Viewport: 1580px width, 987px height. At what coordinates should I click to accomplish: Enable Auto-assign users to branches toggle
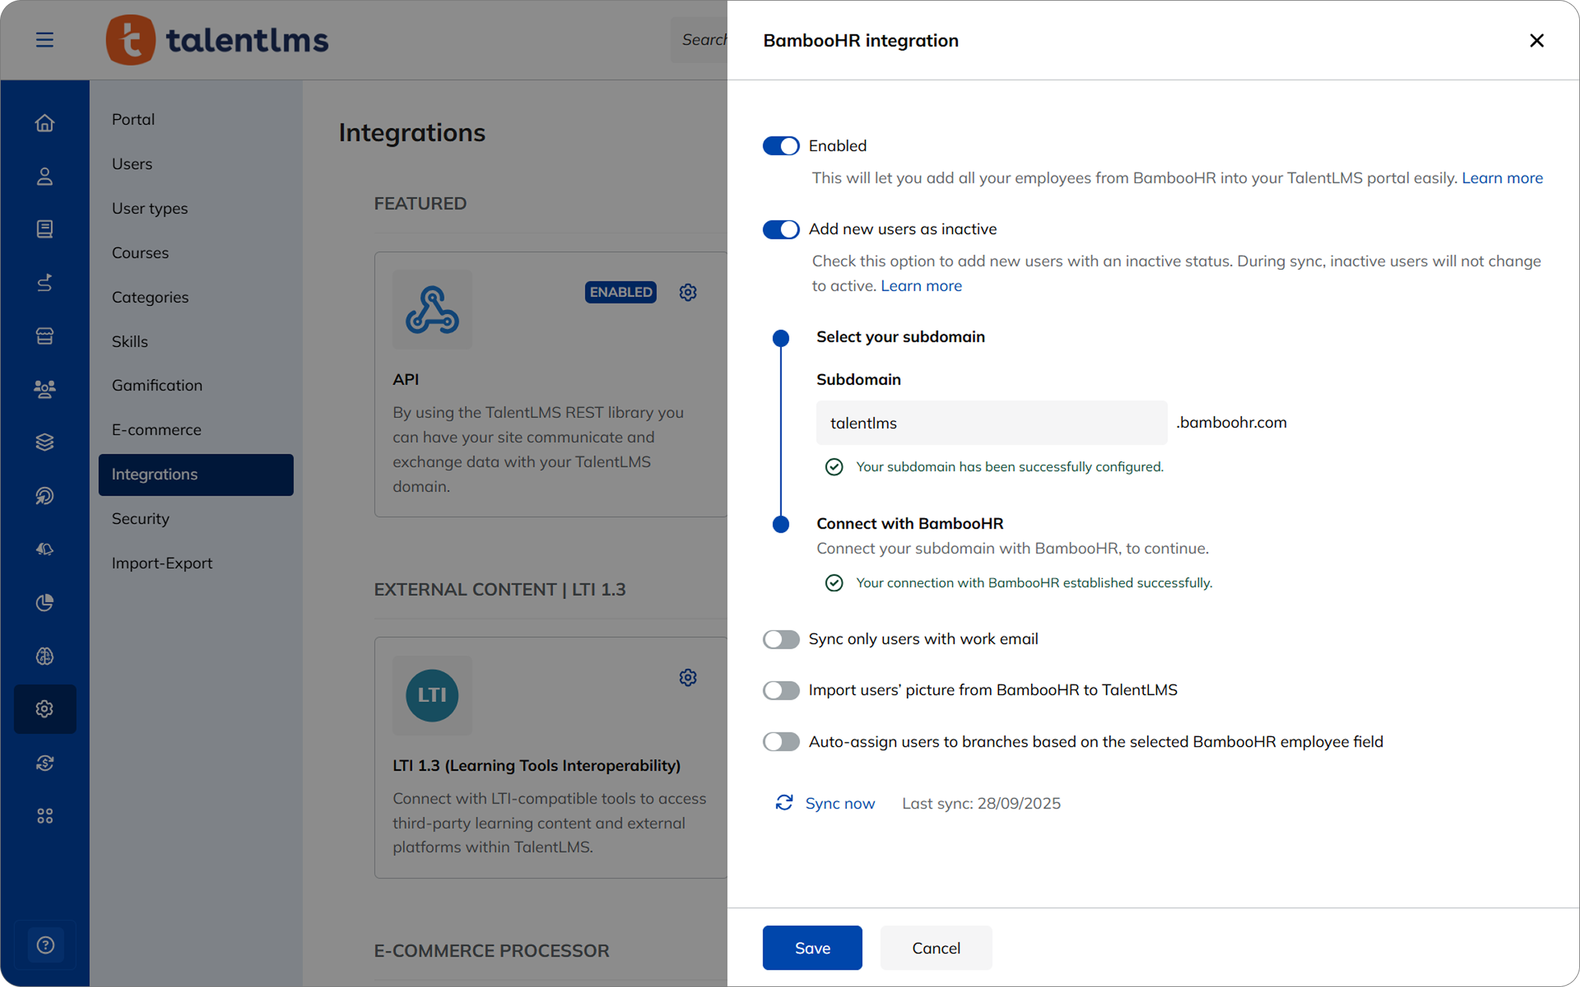pos(781,741)
